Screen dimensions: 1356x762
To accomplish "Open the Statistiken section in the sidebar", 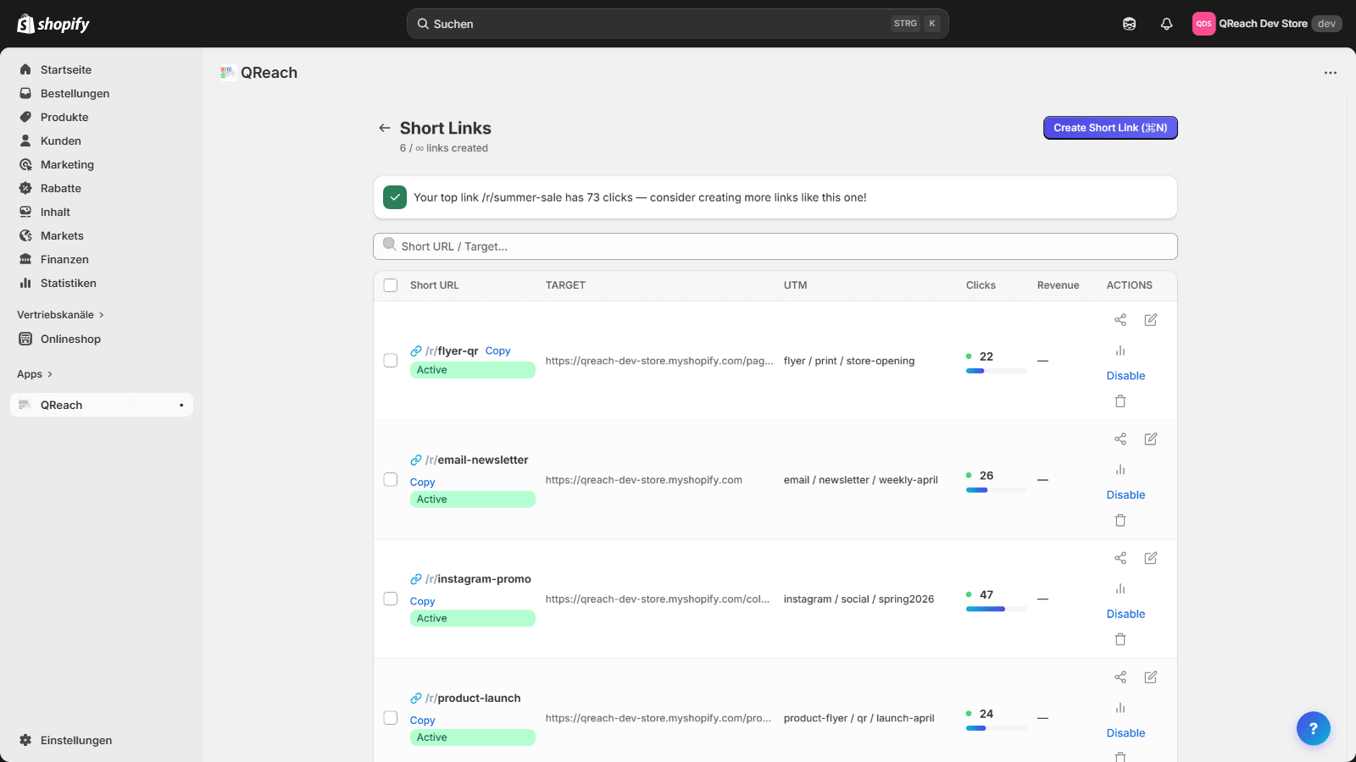I will click(x=68, y=283).
